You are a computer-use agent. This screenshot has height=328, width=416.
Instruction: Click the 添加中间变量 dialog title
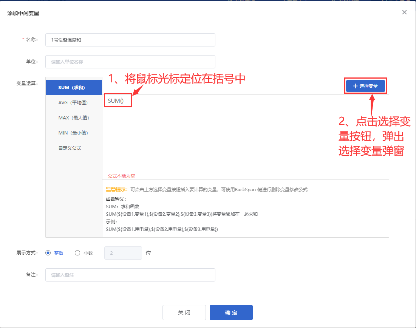23,13
